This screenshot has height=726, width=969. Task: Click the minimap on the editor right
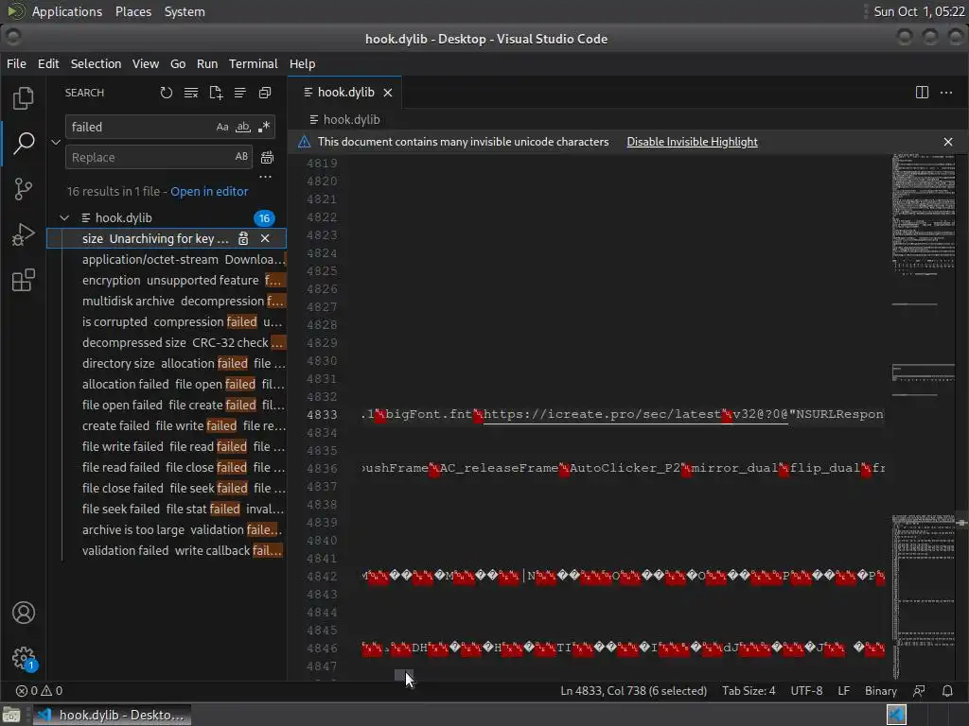(924, 417)
